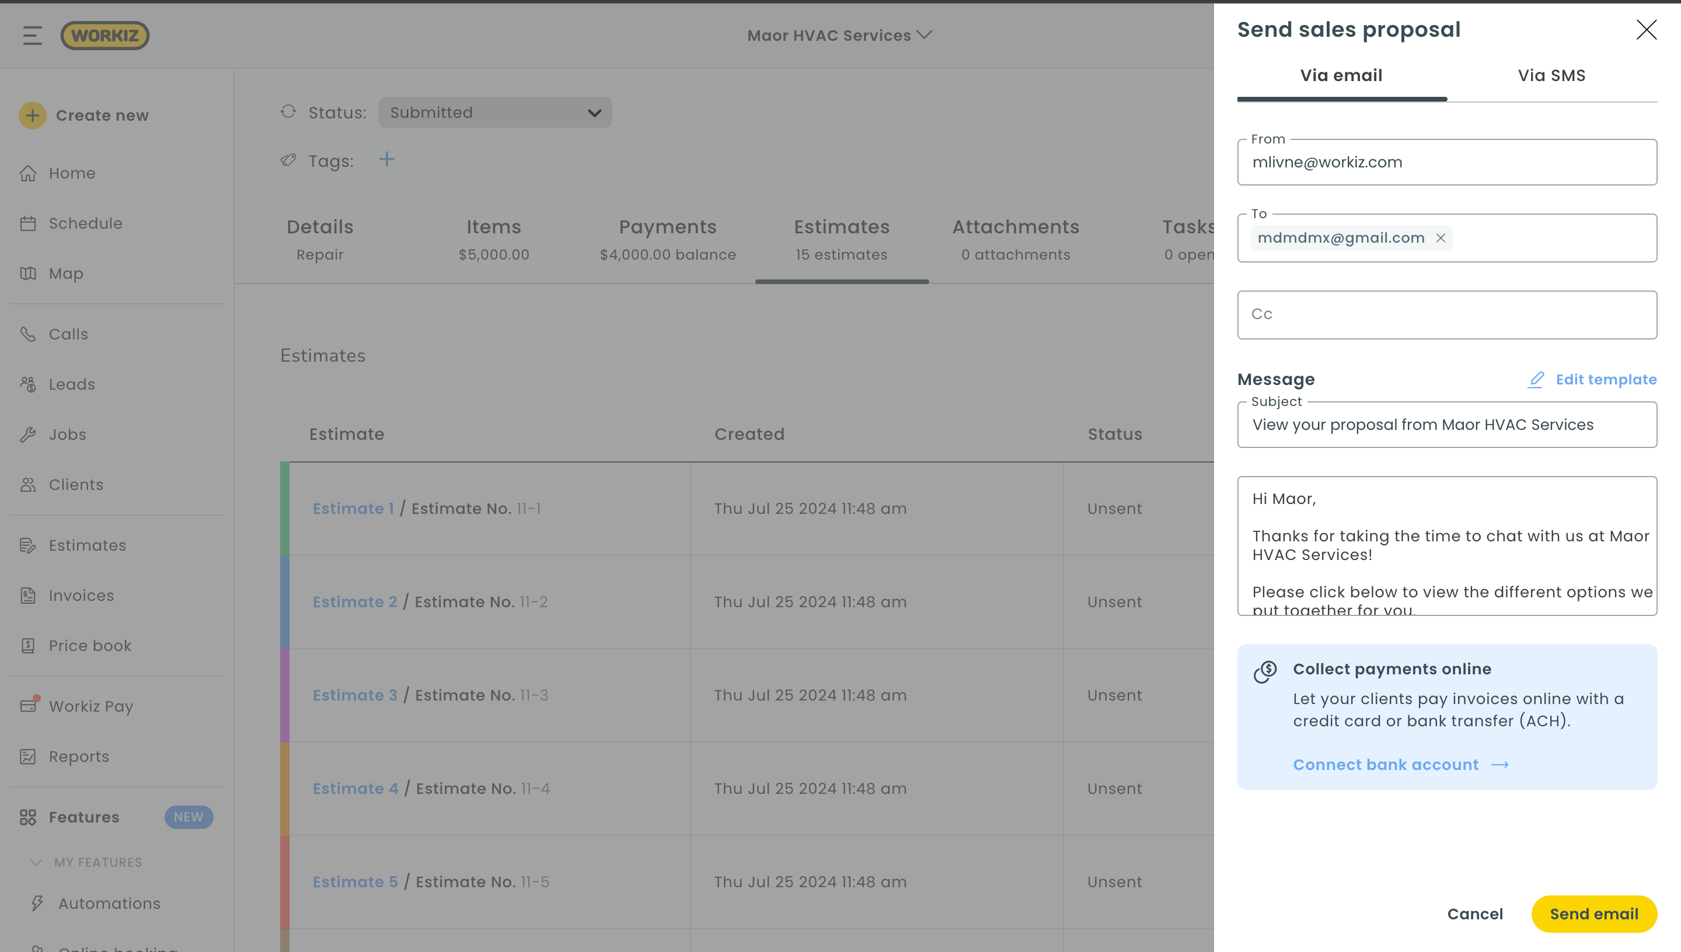This screenshot has height=952, width=1681.
Task: Open the Automations lightning icon
Action: click(x=37, y=904)
